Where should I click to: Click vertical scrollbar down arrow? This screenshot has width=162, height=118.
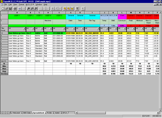(x=160, y=111)
